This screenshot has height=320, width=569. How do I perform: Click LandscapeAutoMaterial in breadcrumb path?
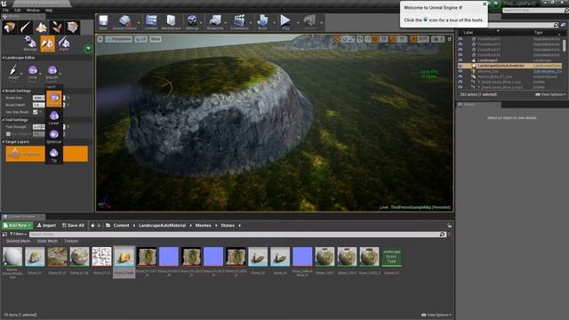(162, 225)
